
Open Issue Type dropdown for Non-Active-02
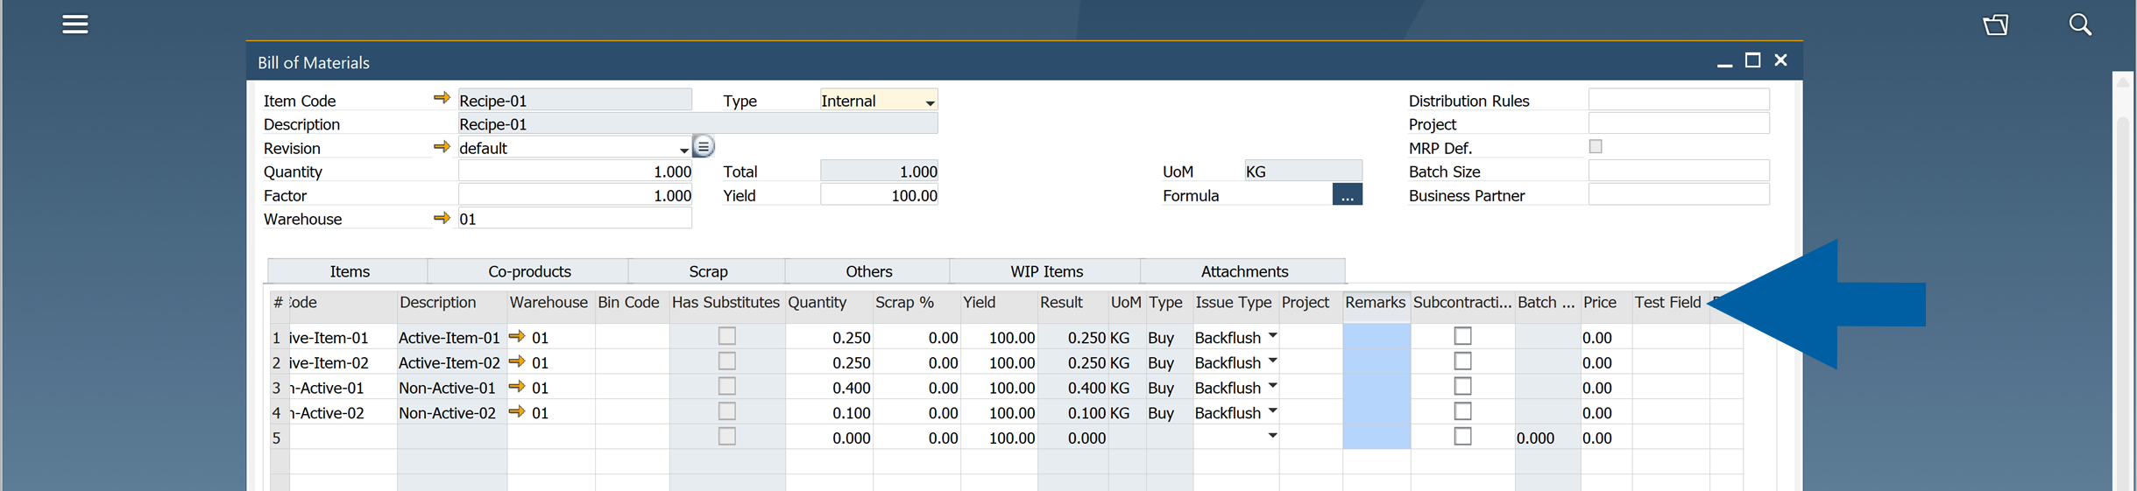[x=1272, y=411]
